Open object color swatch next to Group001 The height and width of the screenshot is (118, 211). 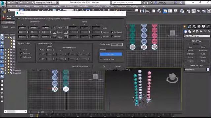click(x=208, y=69)
